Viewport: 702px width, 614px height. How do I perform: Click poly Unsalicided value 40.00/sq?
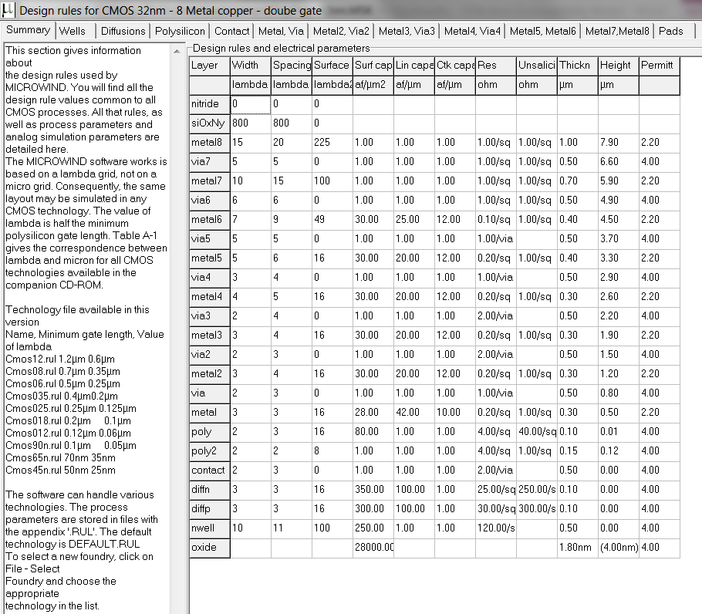[536, 431]
